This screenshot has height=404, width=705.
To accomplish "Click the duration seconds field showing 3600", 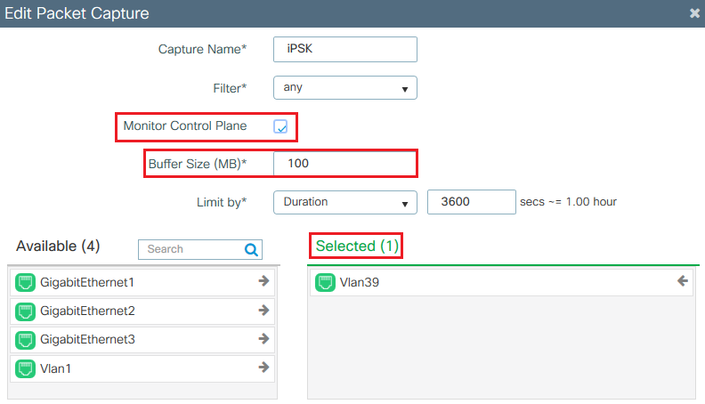I will click(x=471, y=202).
